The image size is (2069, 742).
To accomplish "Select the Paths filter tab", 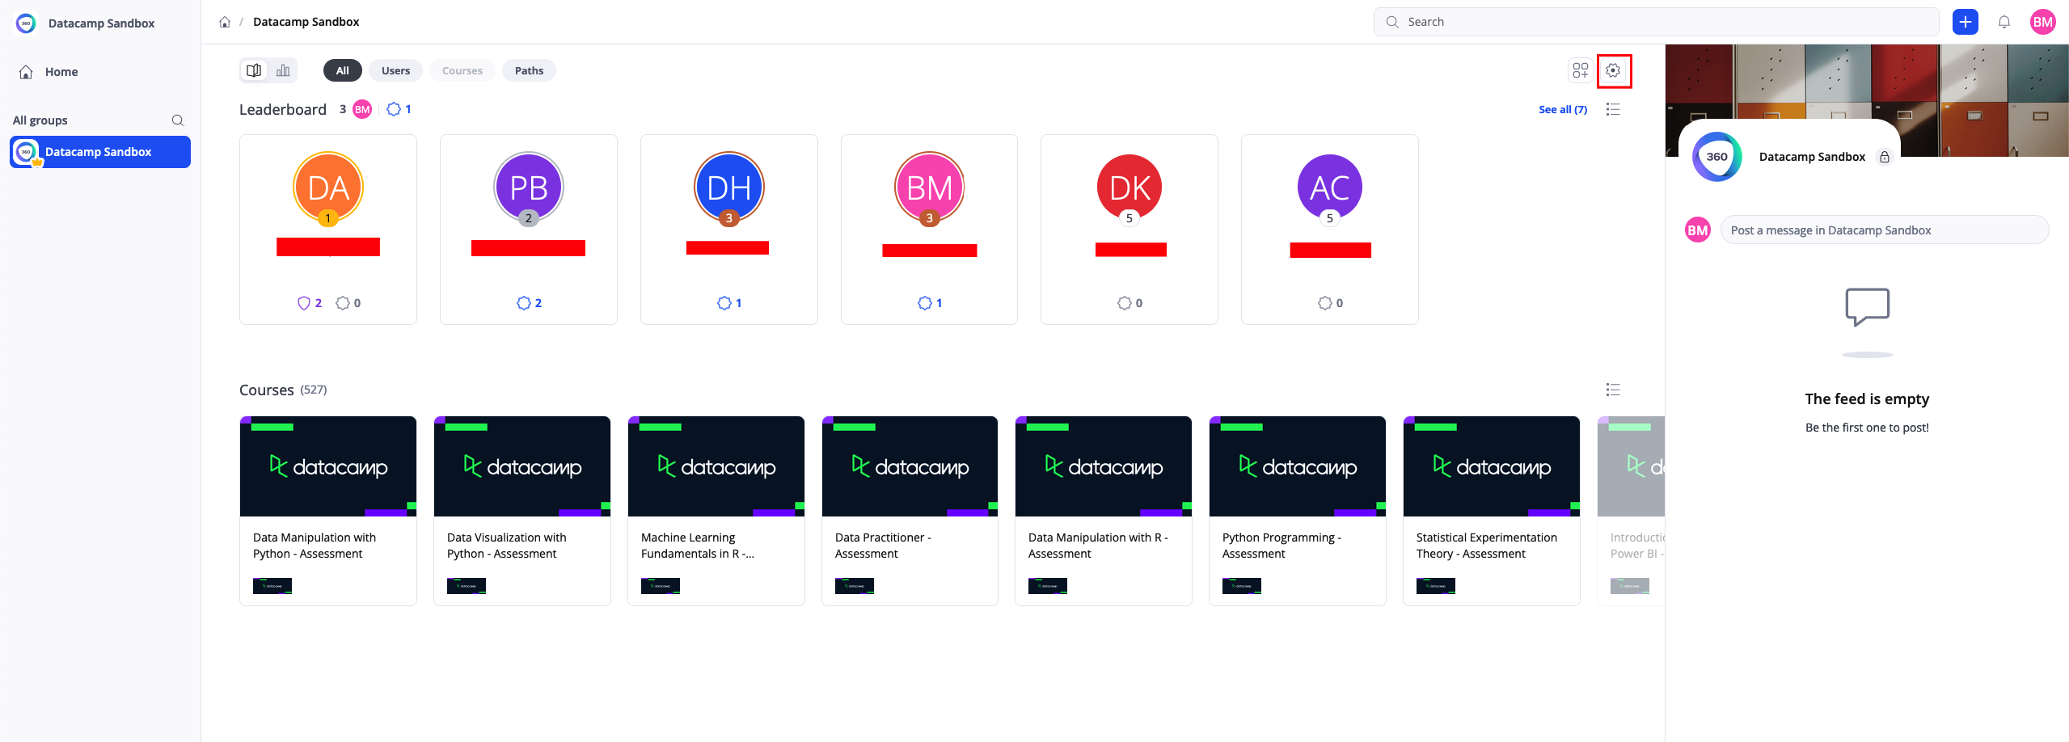I will coord(529,70).
